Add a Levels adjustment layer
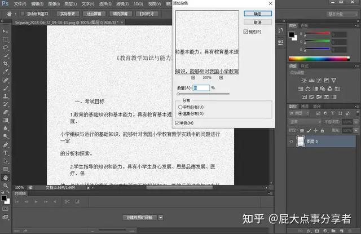361x234 pixels. click(x=311, y=80)
